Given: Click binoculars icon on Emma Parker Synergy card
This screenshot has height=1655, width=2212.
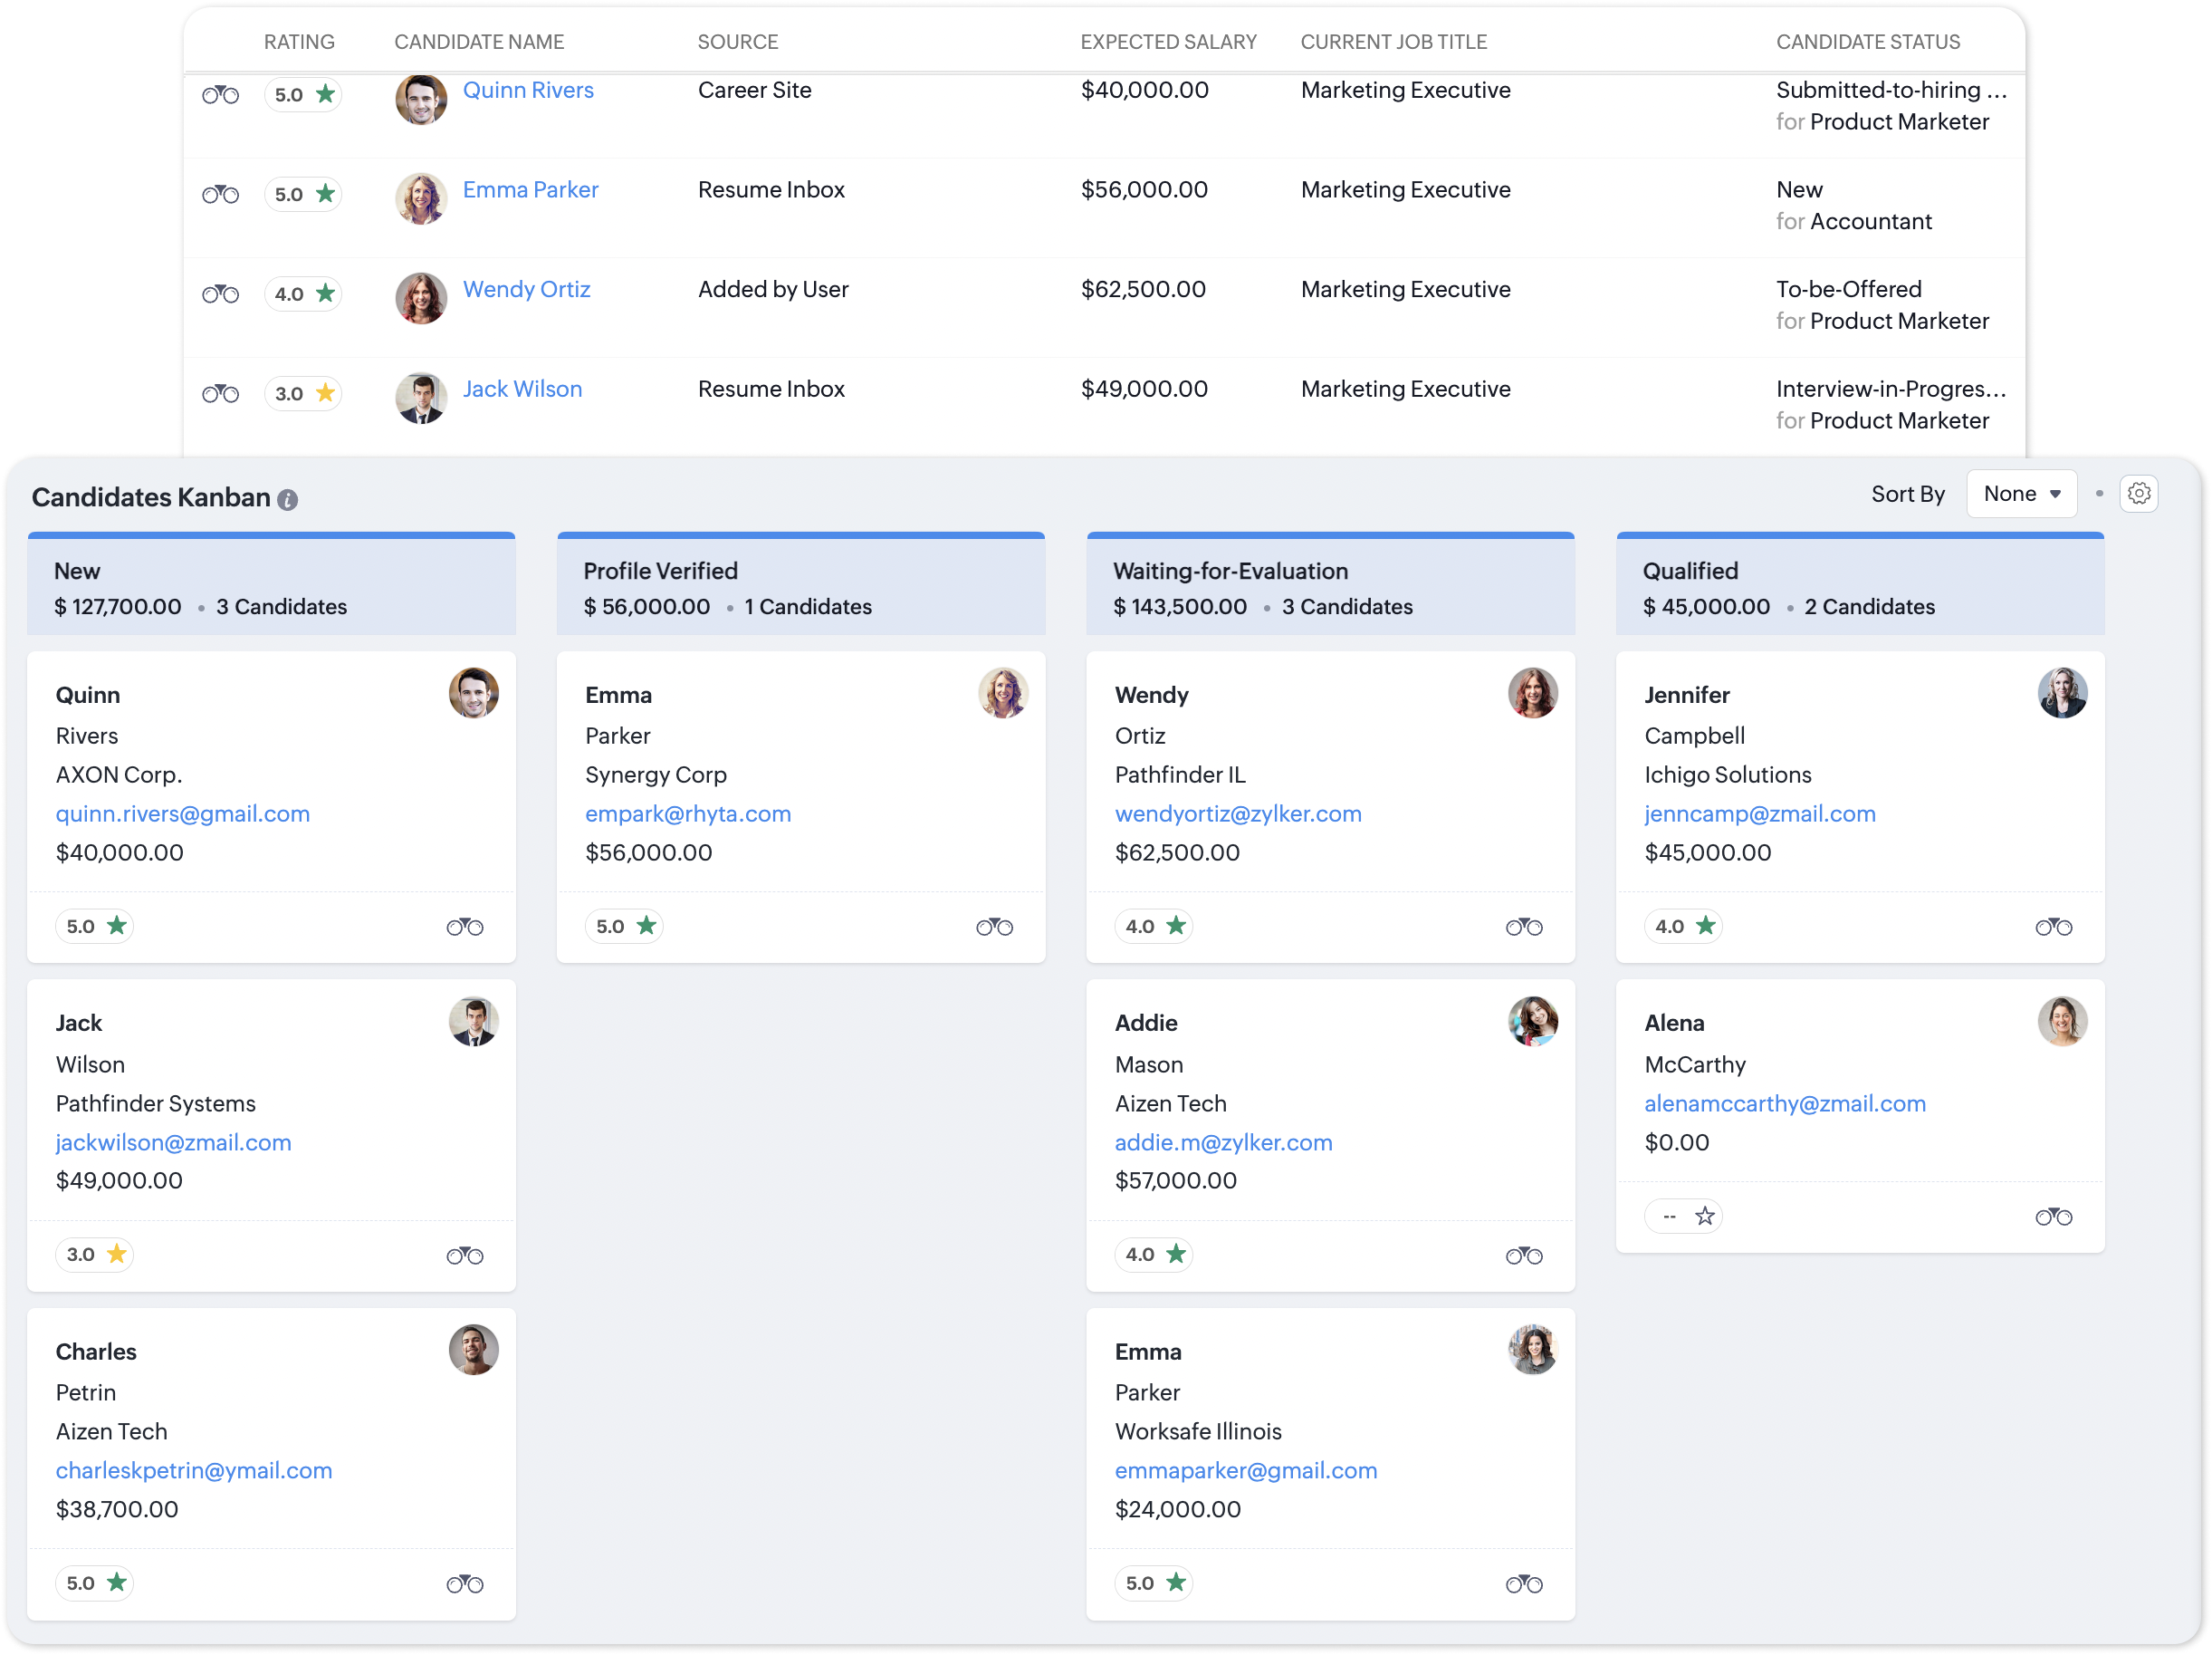Looking at the screenshot, I should click(994, 928).
